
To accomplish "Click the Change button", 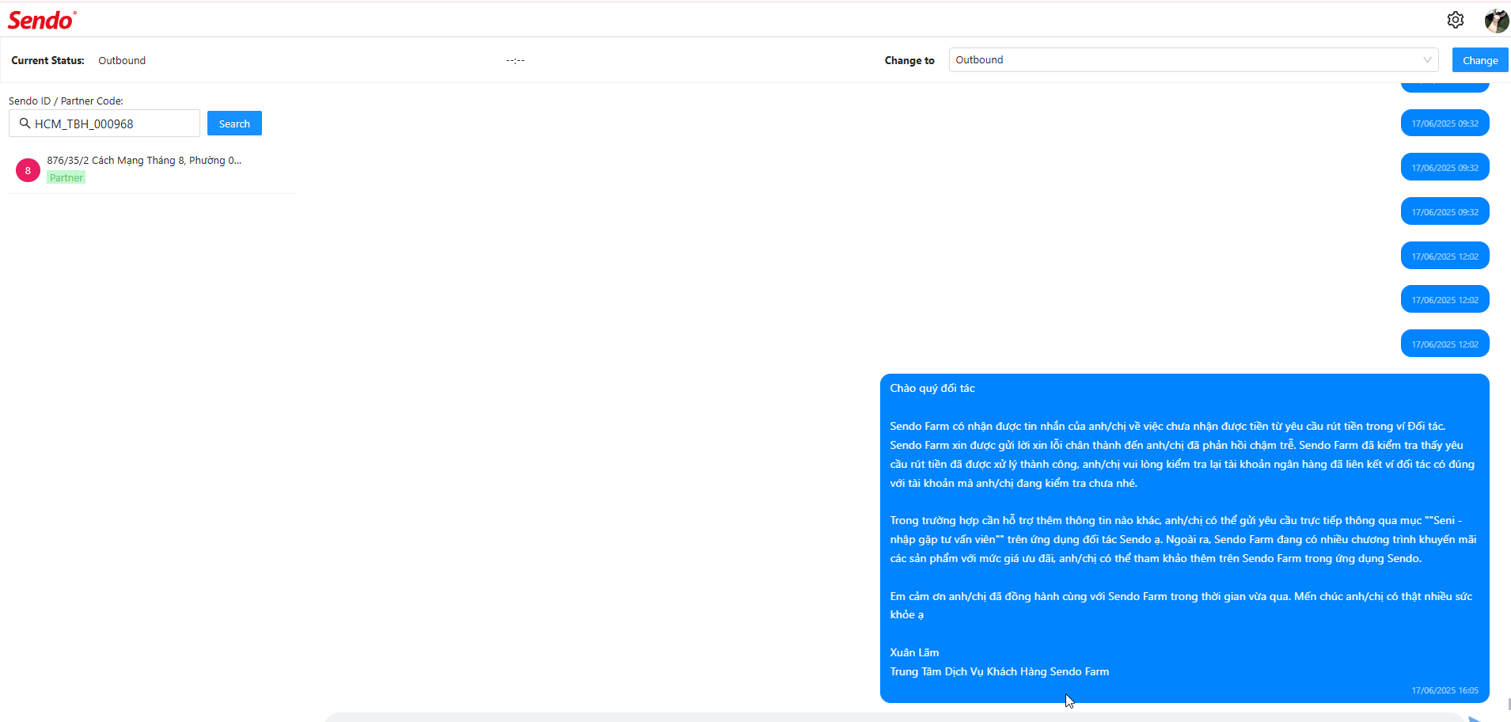I will click(x=1480, y=60).
